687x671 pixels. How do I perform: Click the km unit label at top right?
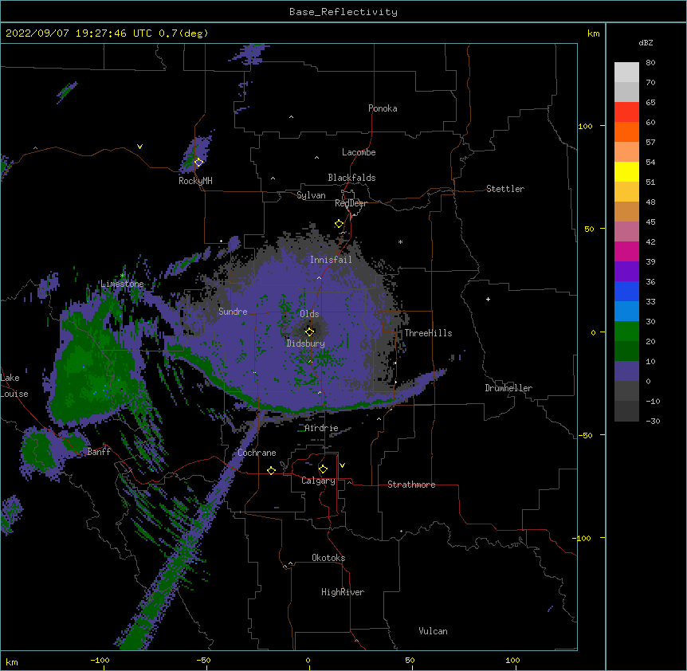[x=594, y=33]
